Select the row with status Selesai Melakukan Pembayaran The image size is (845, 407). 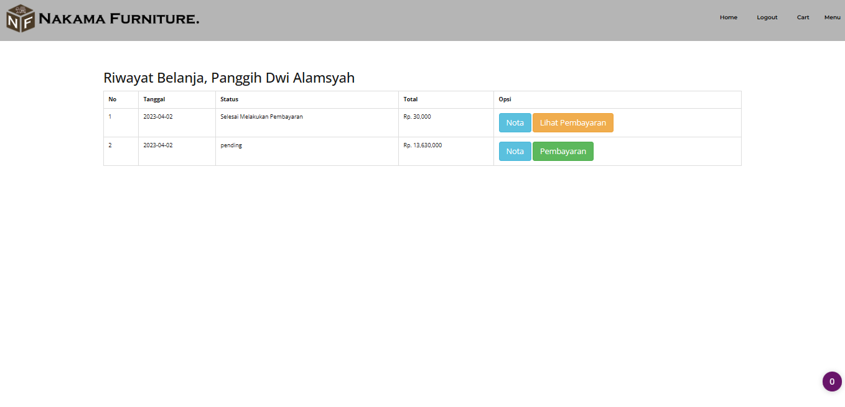pos(261,116)
